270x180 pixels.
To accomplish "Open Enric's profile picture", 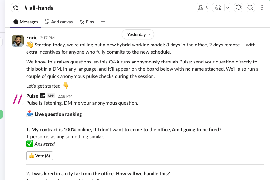I will 18,41.
